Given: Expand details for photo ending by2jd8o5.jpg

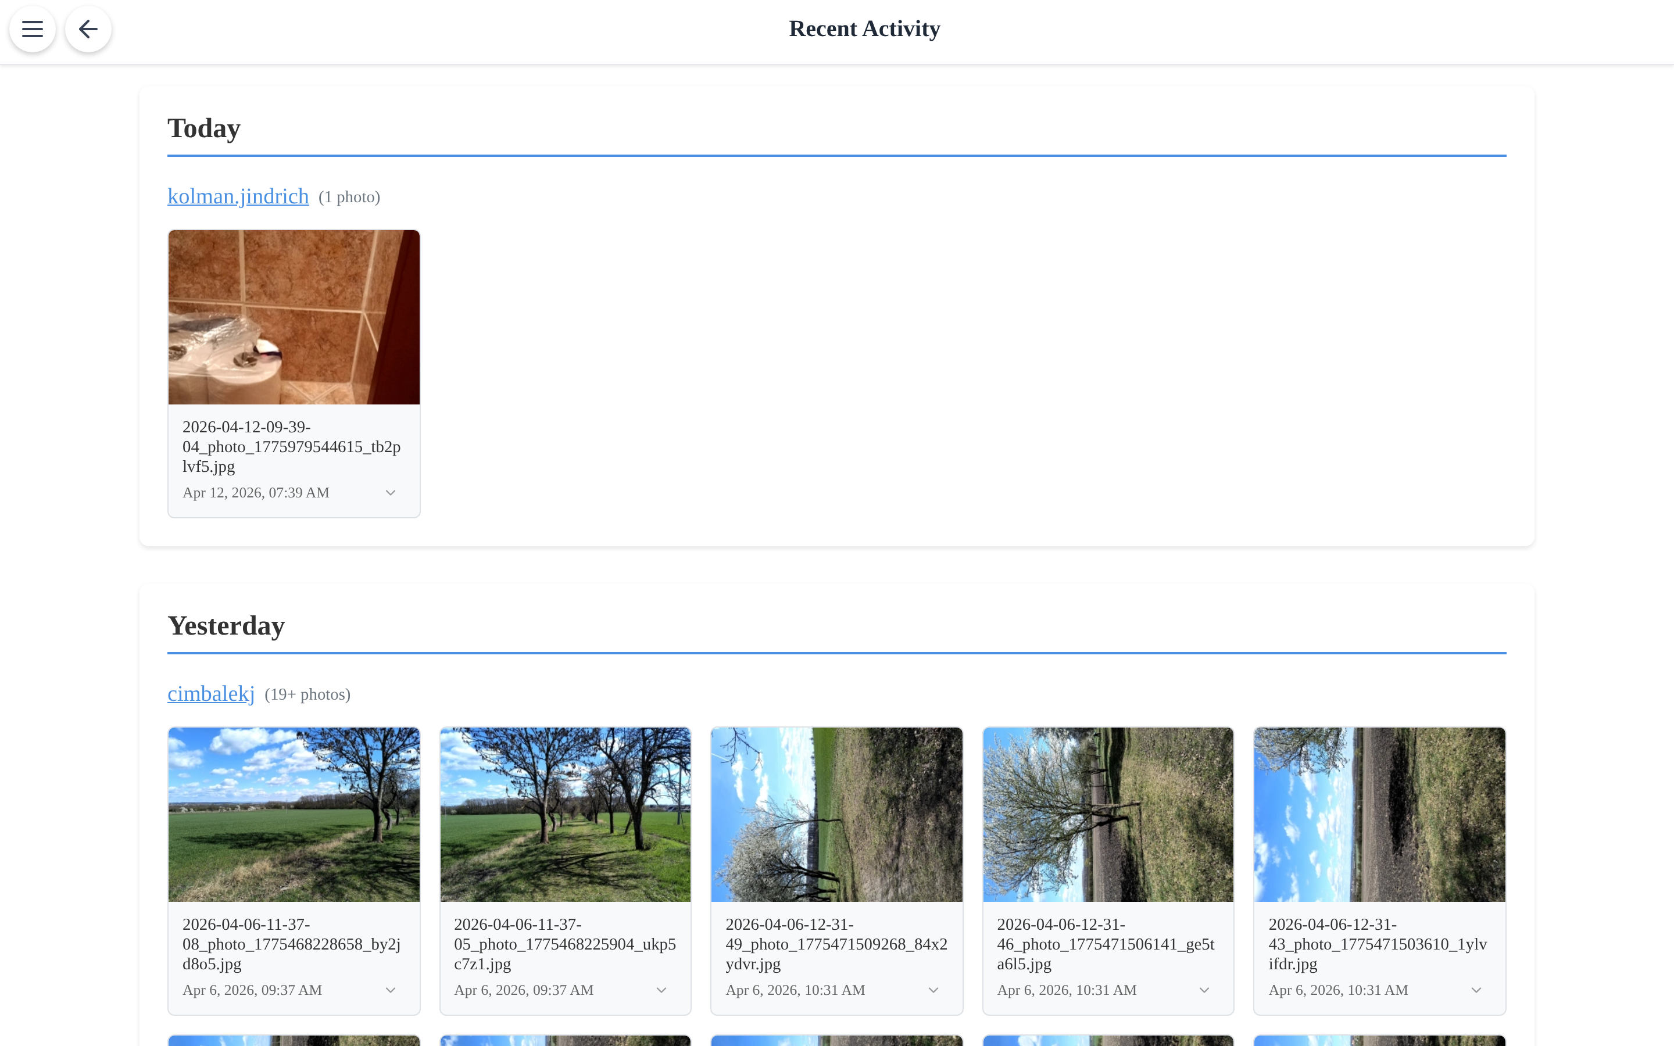Looking at the screenshot, I should pos(391,990).
